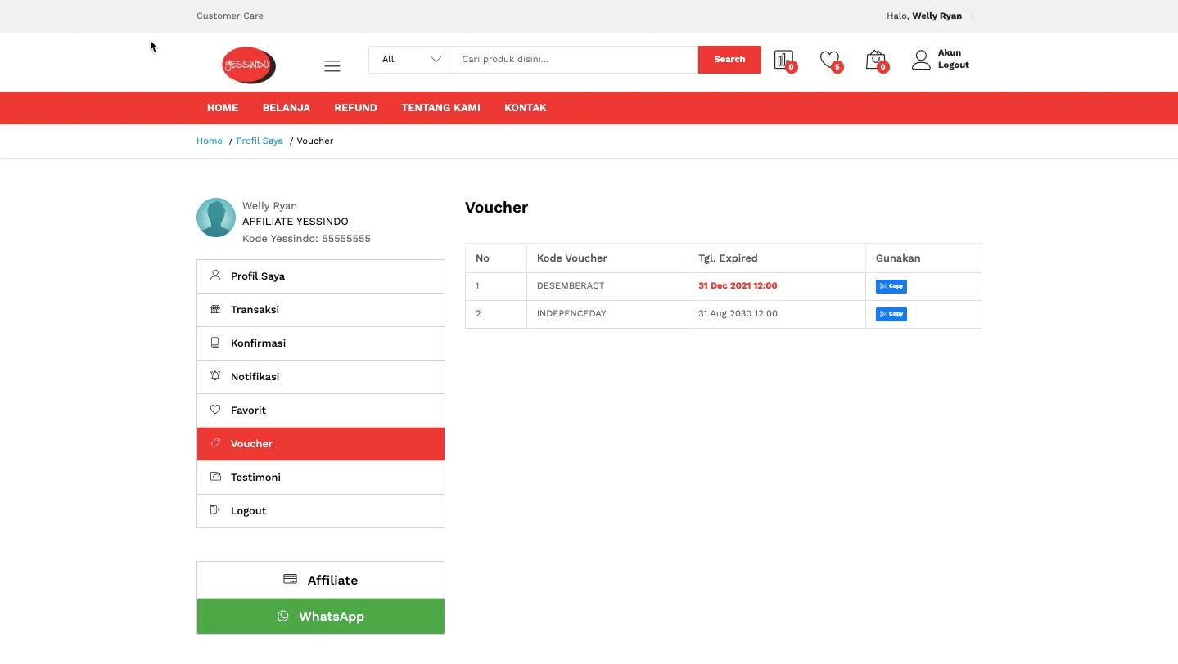Go to BELANJA in navigation bar
Screen dimensions: 1178x664
(286, 108)
